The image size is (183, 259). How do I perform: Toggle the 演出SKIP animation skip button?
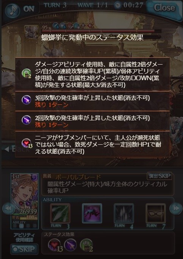(x=159, y=176)
